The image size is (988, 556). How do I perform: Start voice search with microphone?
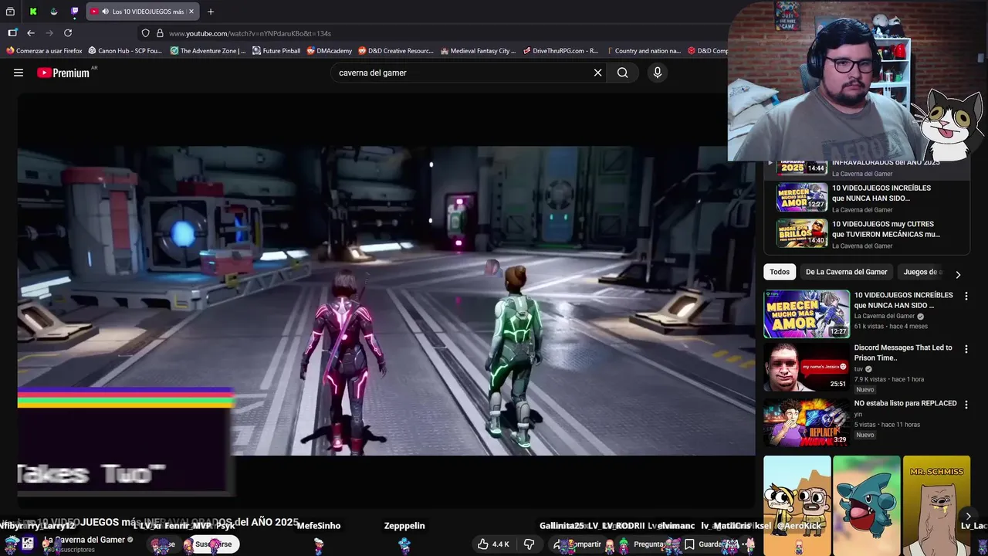coord(658,73)
